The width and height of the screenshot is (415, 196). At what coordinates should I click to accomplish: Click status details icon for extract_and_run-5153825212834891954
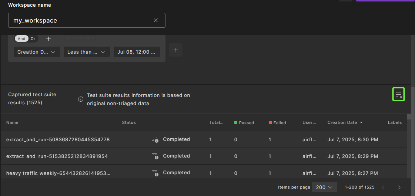coord(155,156)
